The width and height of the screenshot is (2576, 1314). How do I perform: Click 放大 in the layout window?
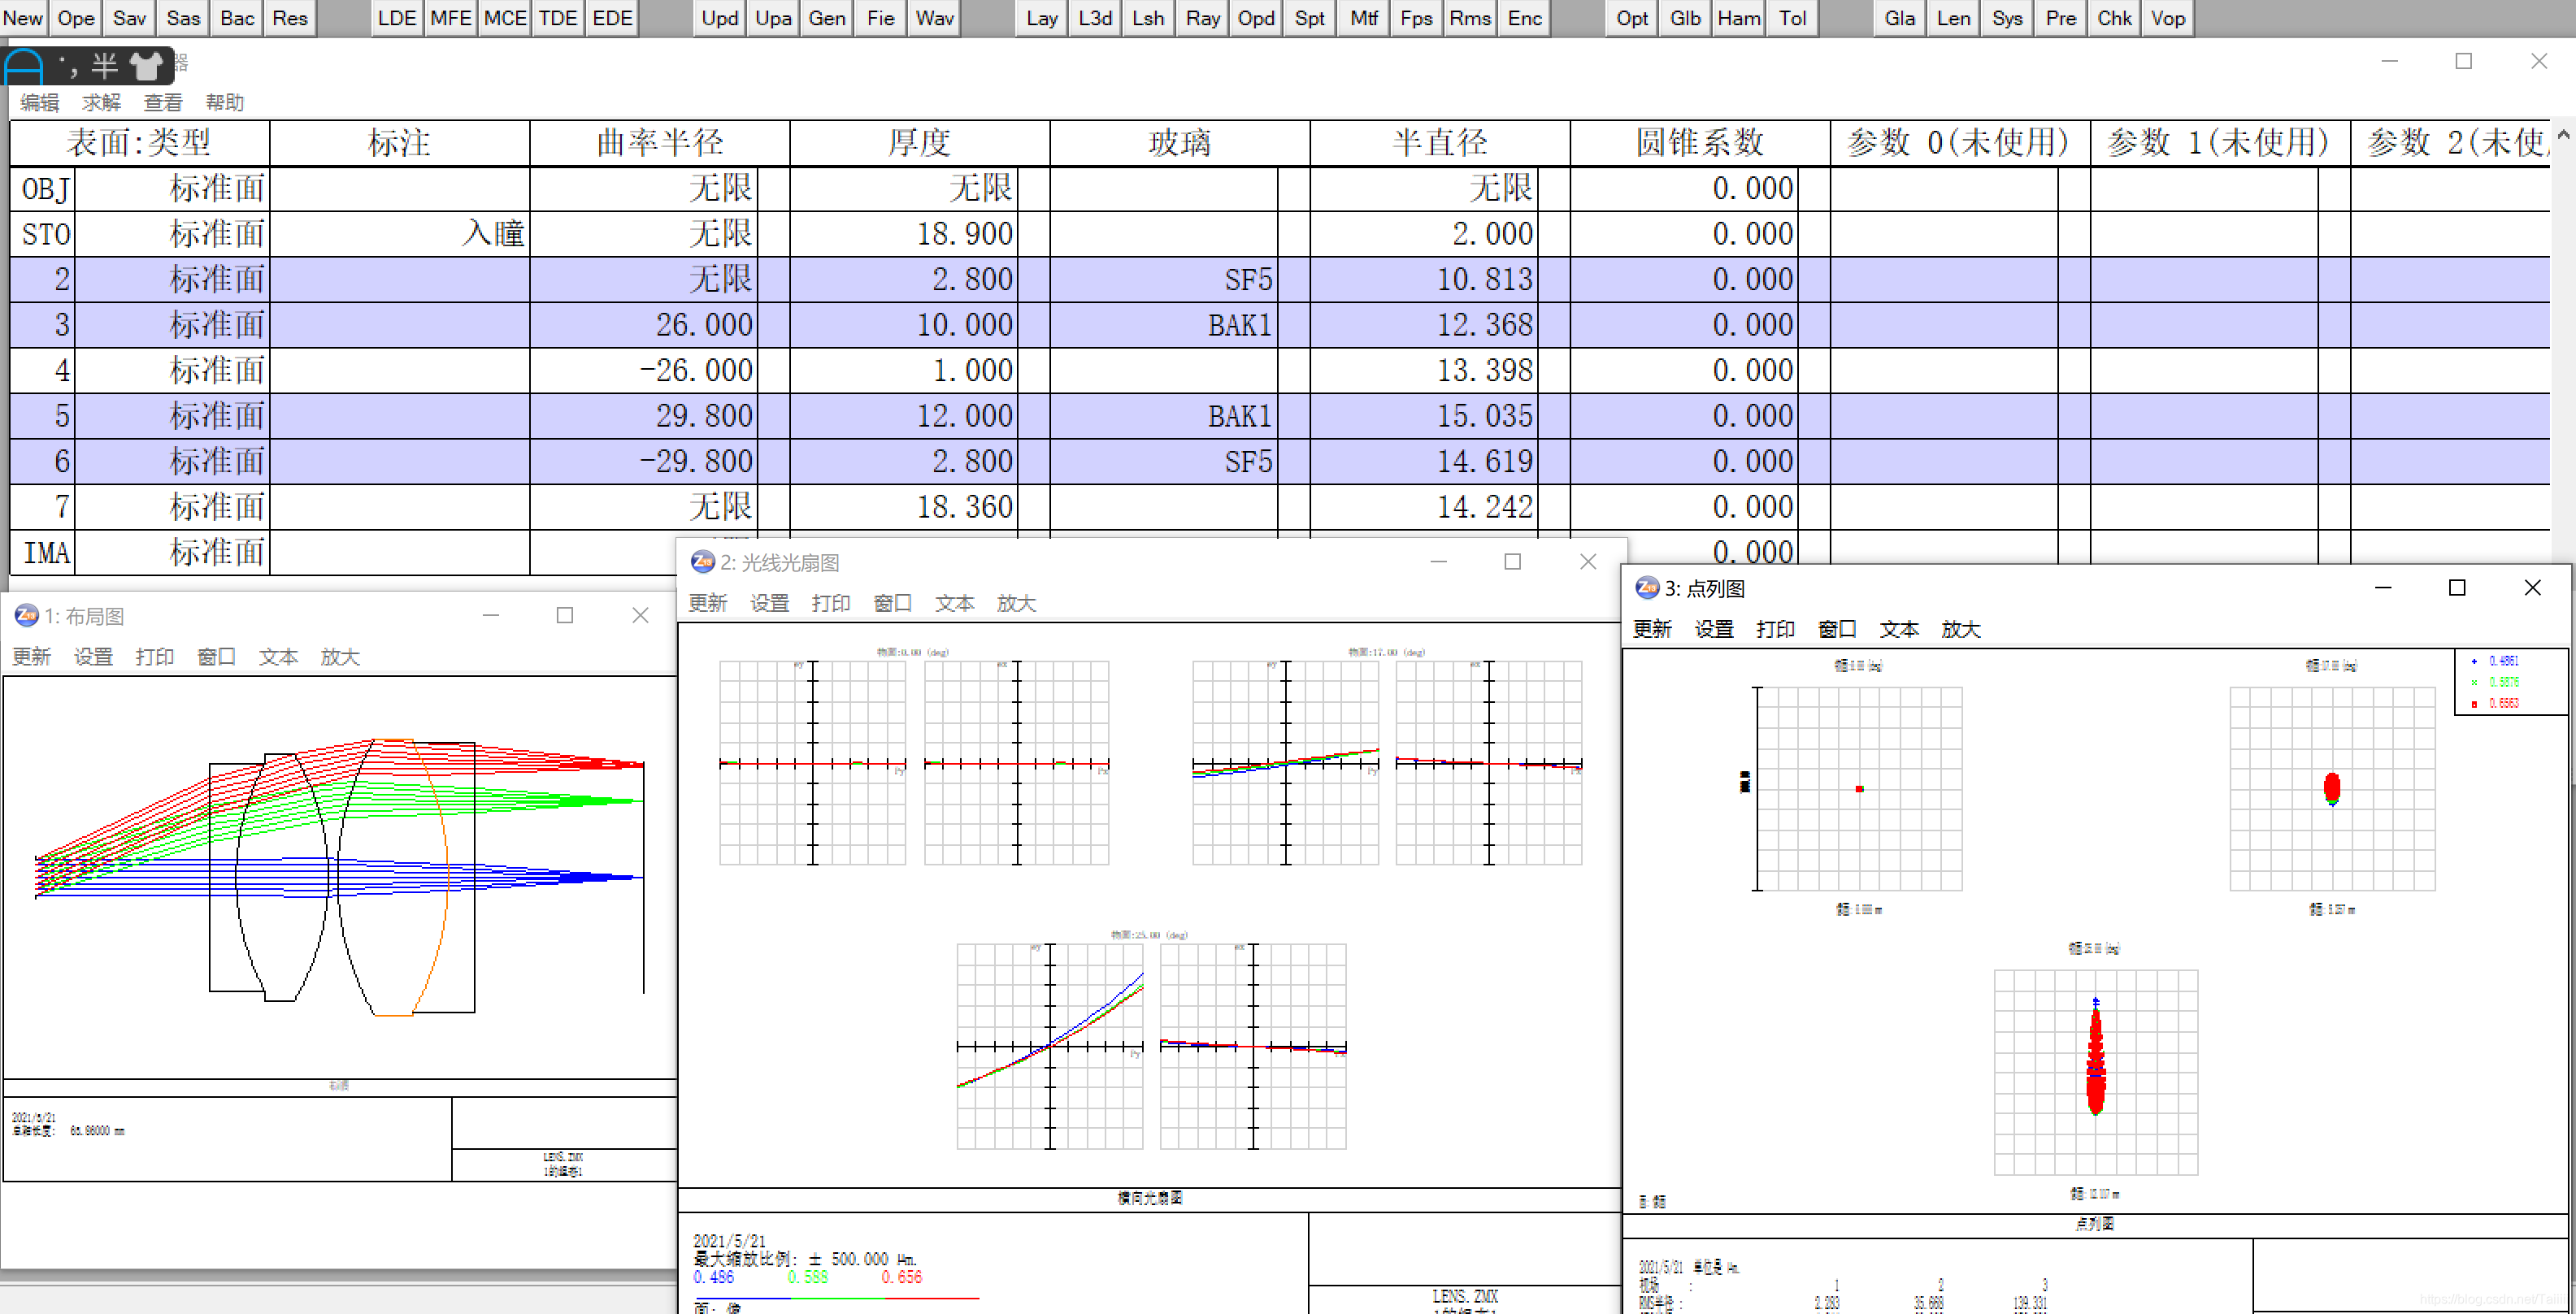click(339, 657)
